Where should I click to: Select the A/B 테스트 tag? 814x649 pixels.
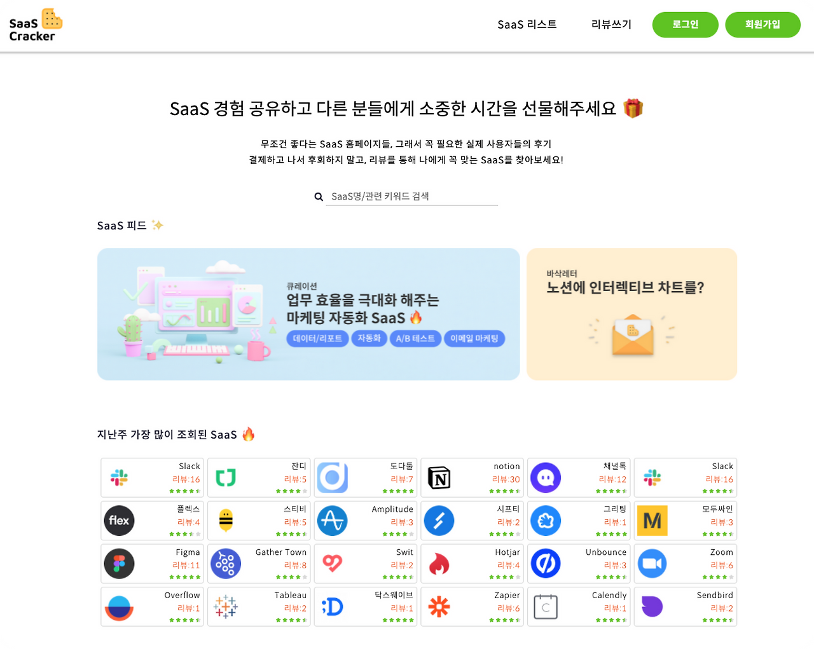[415, 338]
